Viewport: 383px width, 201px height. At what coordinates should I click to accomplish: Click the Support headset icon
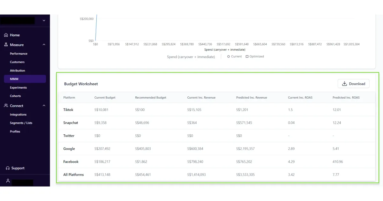[8, 168]
